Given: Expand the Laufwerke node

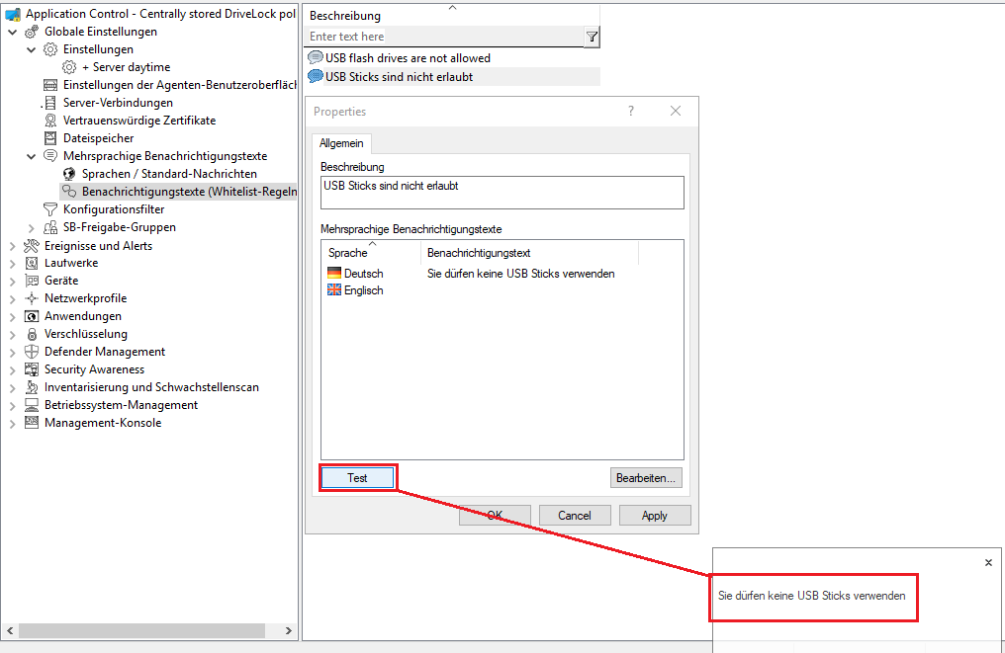Looking at the screenshot, I should [x=12, y=263].
